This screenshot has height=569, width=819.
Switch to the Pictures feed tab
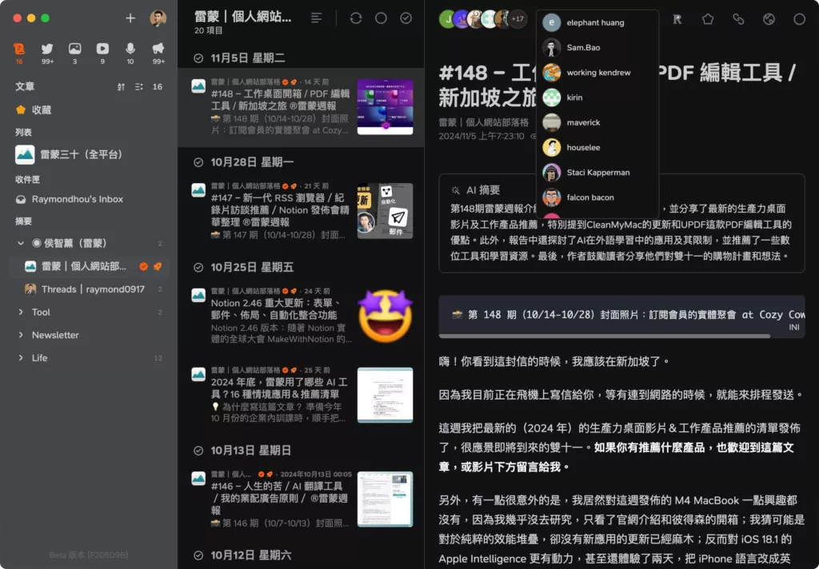point(74,54)
